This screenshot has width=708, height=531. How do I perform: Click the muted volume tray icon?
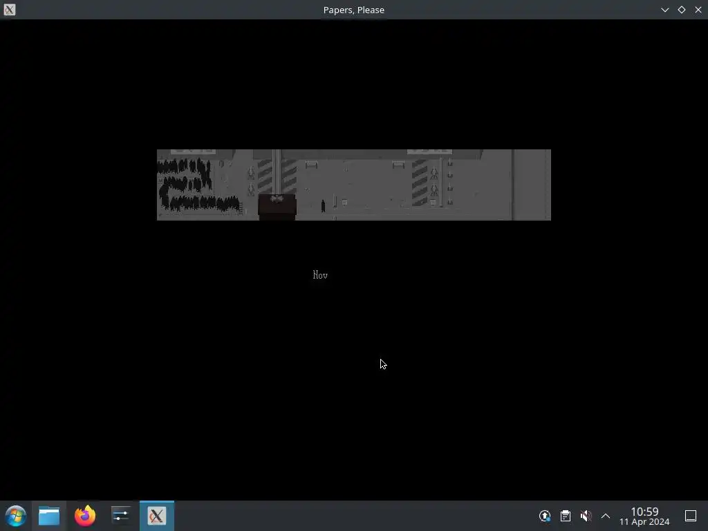pos(586,516)
